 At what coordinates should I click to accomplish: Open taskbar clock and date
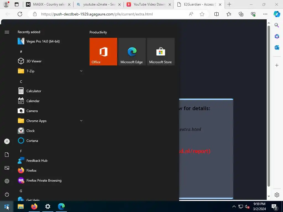click(259, 206)
